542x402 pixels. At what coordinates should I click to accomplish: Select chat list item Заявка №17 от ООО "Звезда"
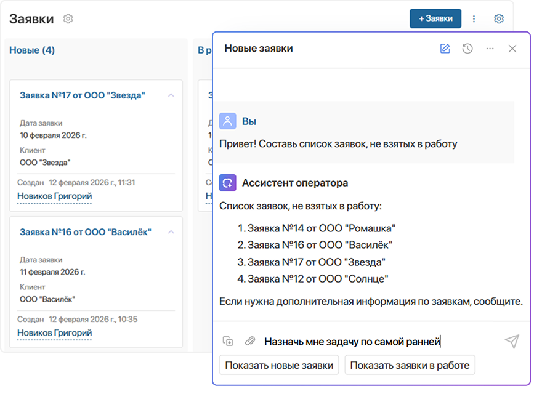click(x=317, y=262)
